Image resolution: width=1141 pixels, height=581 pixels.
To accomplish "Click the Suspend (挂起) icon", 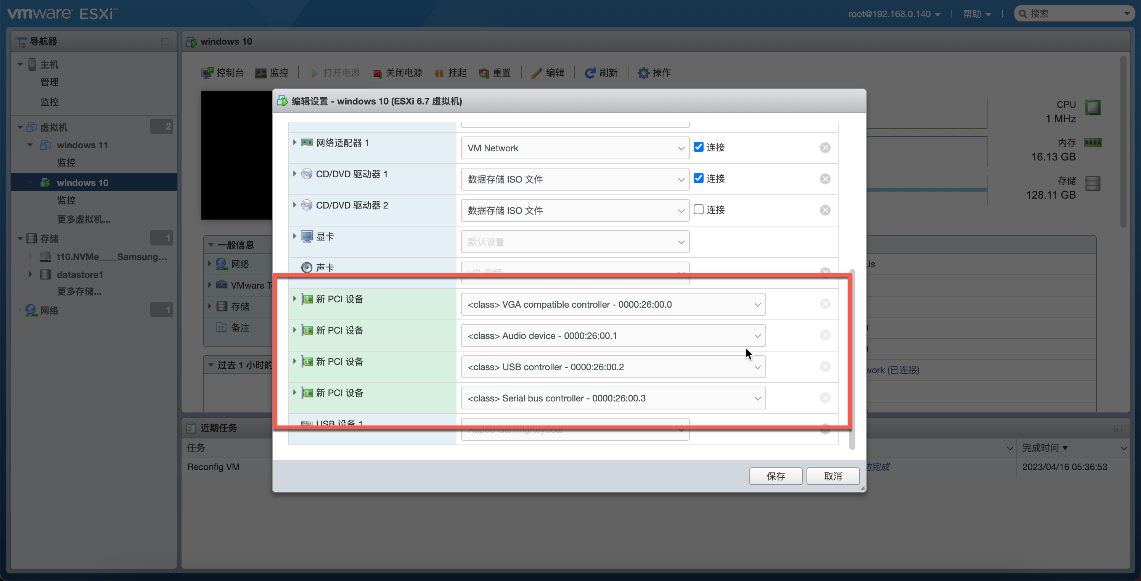I will pyautogui.click(x=439, y=73).
